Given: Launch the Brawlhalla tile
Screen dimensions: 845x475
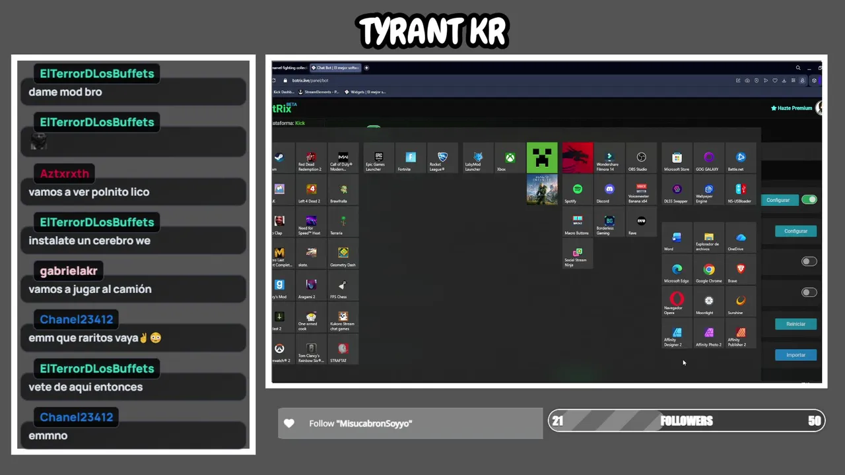Looking at the screenshot, I should point(343,190).
